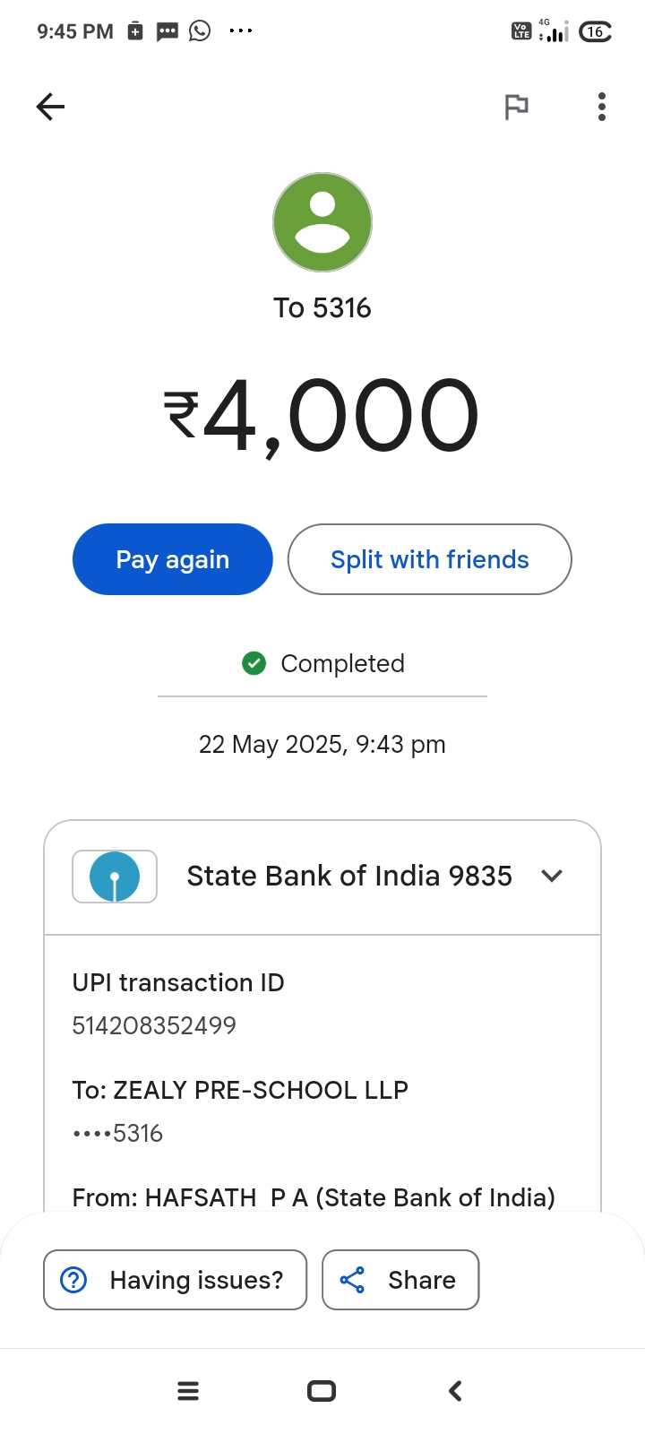The width and height of the screenshot is (645, 1434).
Task: Tap the Share button
Action: pyautogui.click(x=400, y=1280)
